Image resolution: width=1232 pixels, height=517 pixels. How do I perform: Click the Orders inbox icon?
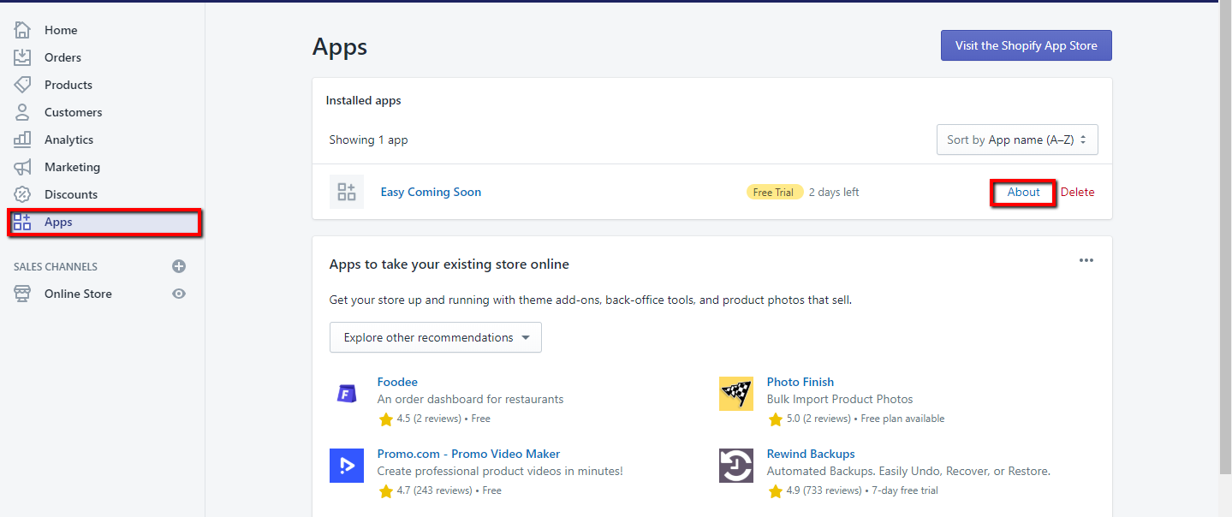coord(22,57)
